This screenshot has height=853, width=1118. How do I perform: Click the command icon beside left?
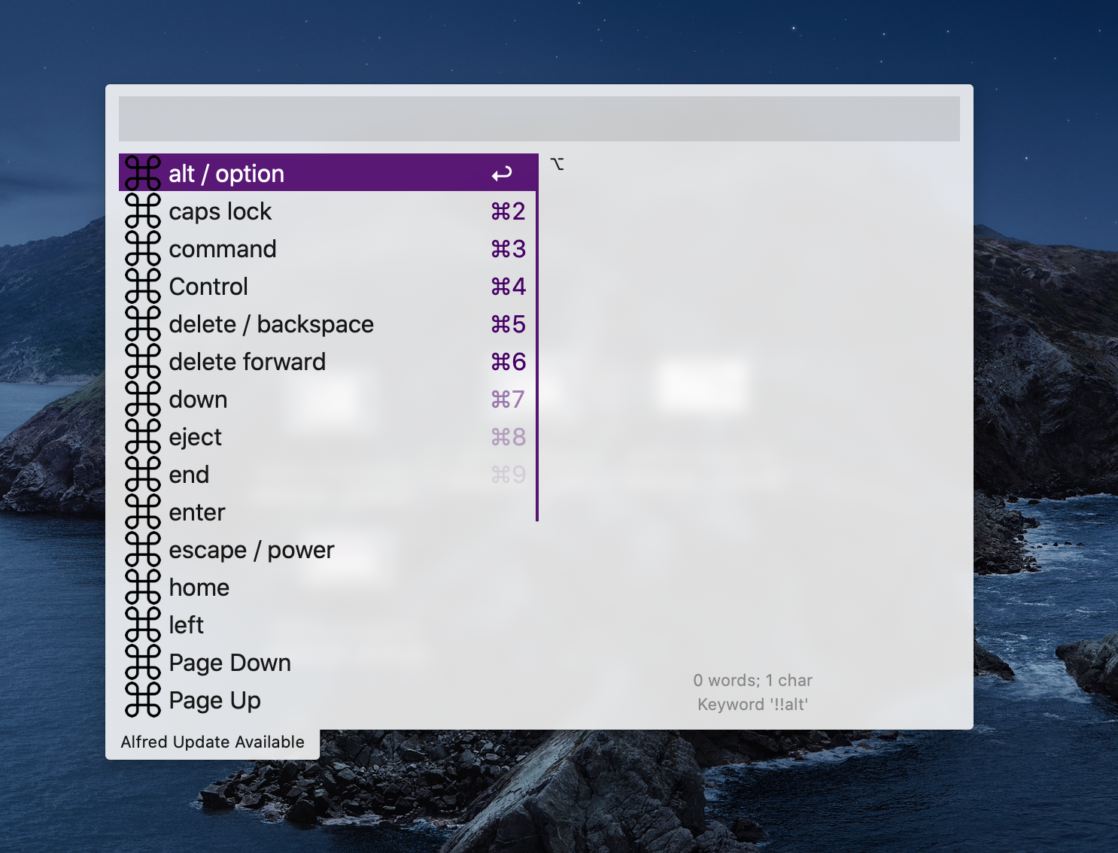coord(143,624)
